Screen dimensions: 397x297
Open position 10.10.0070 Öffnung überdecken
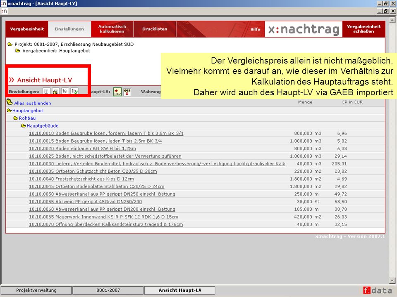tap(106, 224)
